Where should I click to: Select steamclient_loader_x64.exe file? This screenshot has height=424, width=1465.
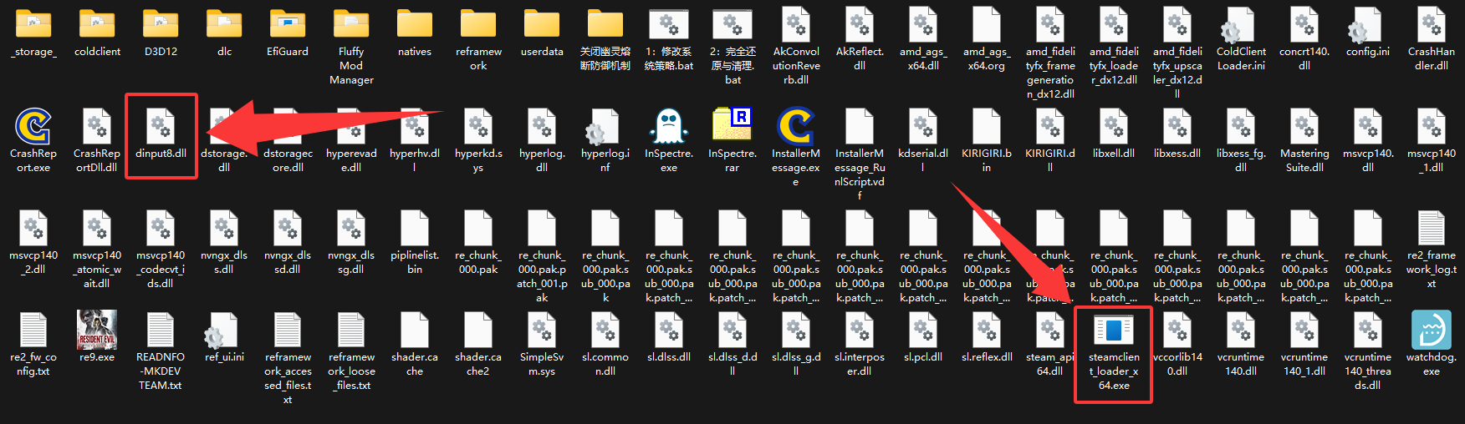pyautogui.click(x=1113, y=331)
